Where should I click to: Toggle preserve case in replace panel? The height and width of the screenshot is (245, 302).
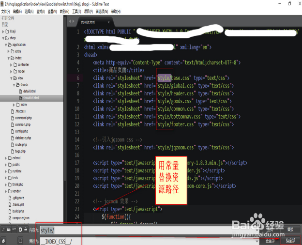[3, 241]
